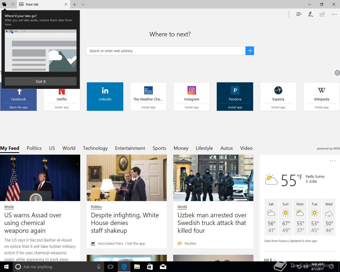The height and width of the screenshot is (272, 340).
Task: Open the Uzbek man arrested article headline
Action: 212,223
